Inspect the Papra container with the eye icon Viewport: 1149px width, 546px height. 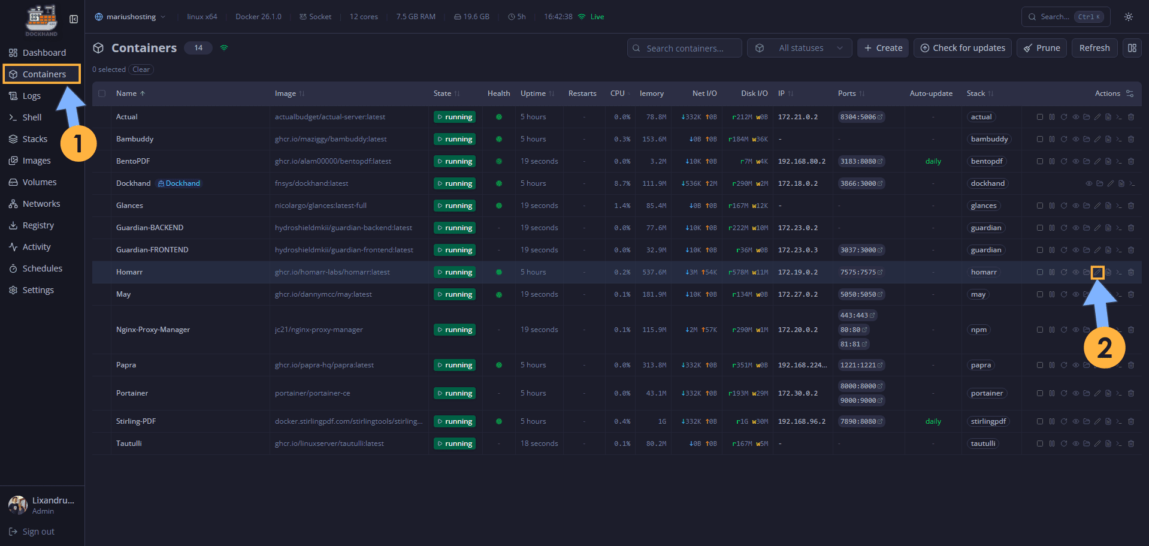tap(1076, 364)
